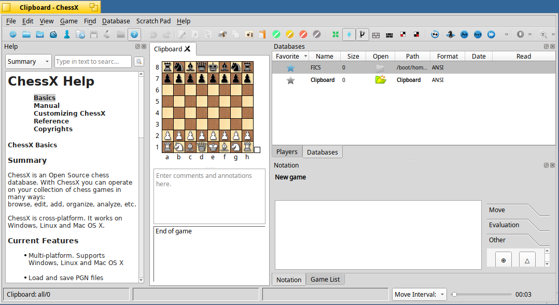The height and width of the screenshot is (305, 559).
Task: Open the Manual help link
Action: click(47, 106)
